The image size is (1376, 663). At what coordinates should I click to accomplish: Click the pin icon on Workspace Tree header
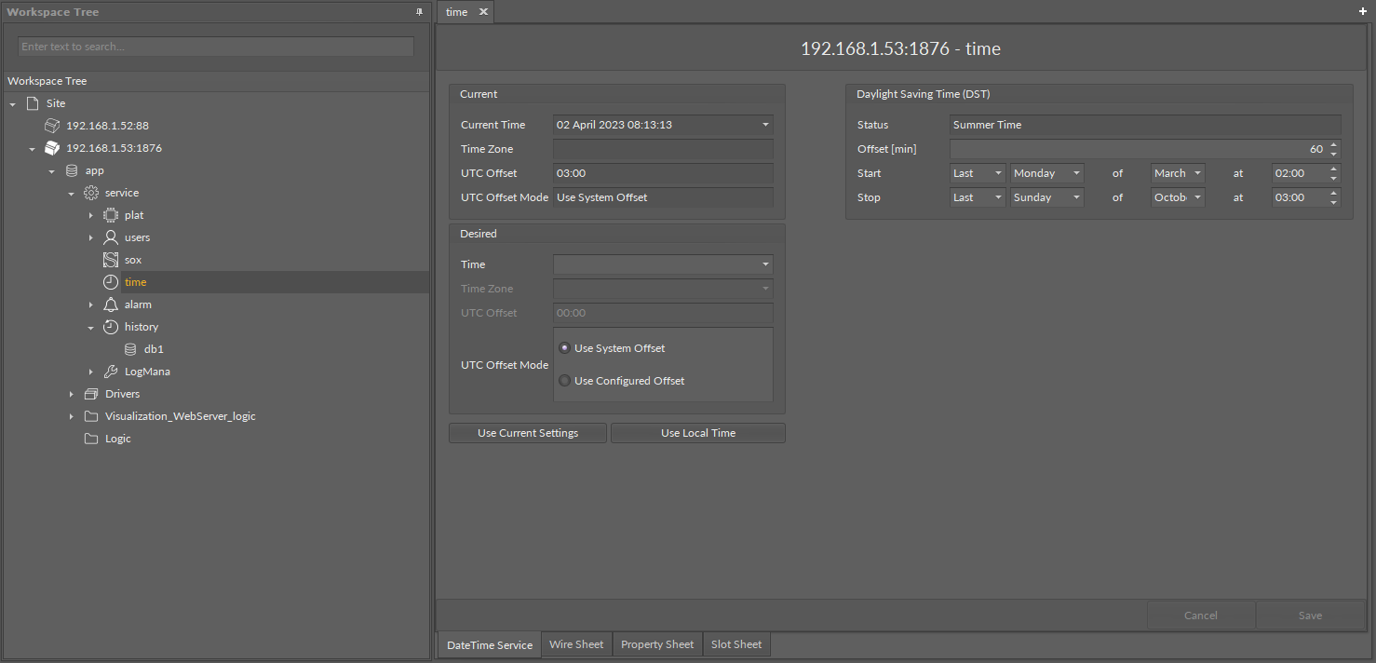[x=418, y=11]
